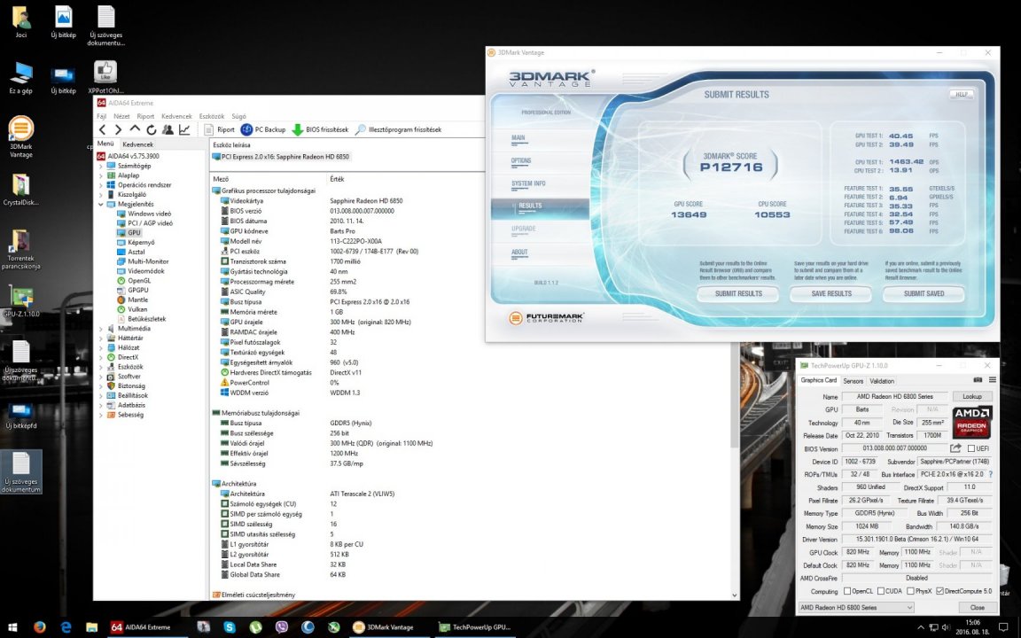Open GPU-Z hamburger menu icon
This screenshot has height=638, width=1021.
pyautogui.click(x=992, y=380)
